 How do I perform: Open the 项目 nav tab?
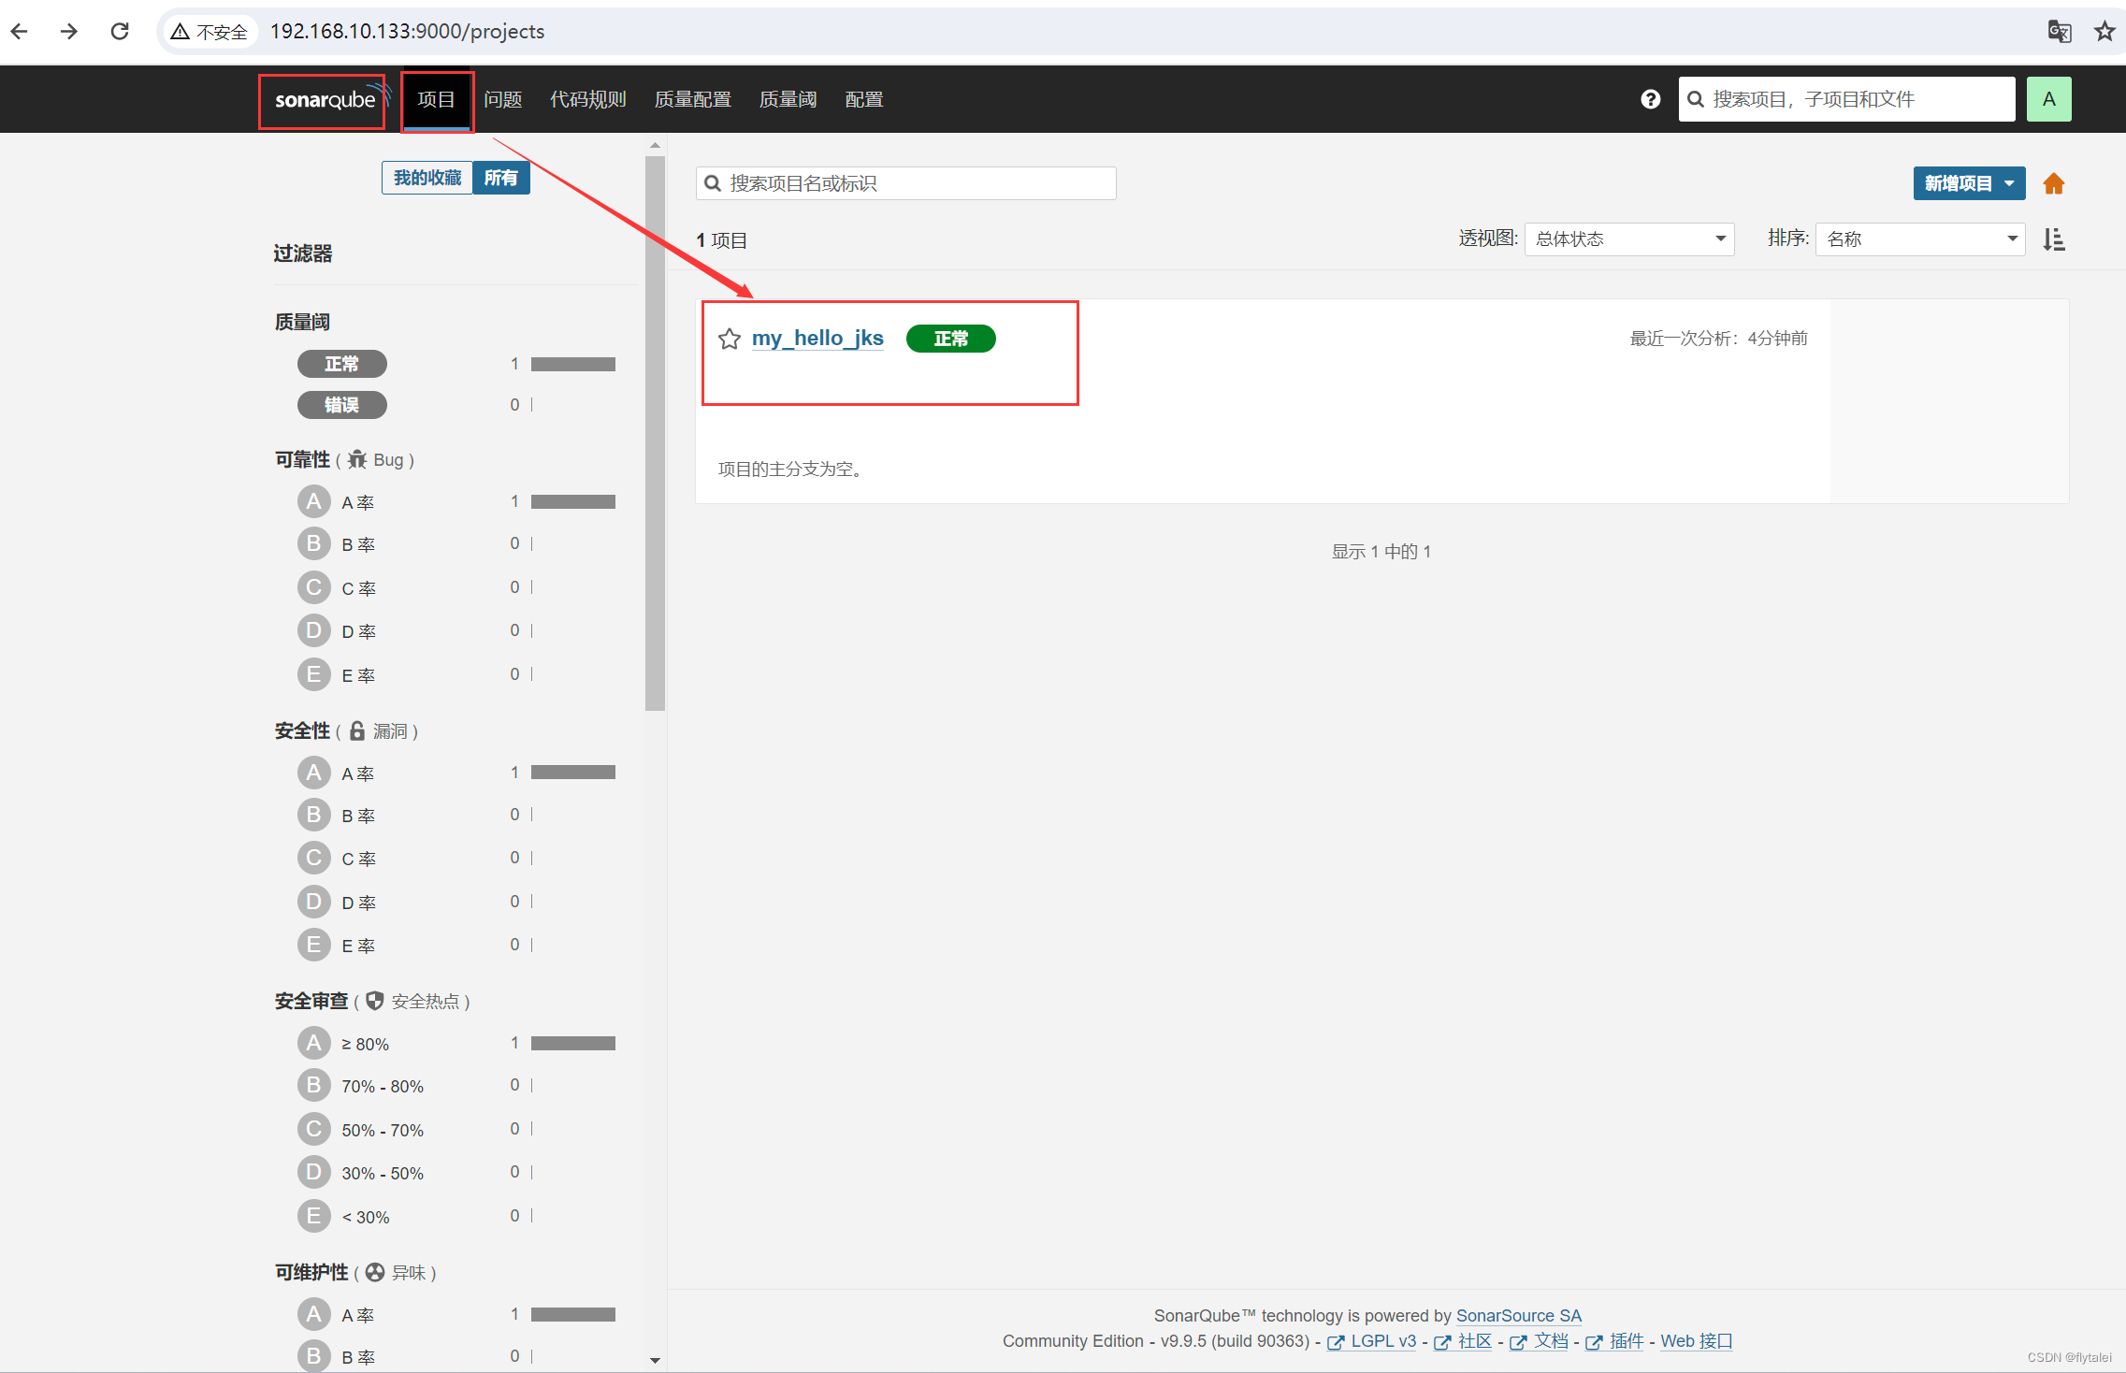click(x=436, y=99)
